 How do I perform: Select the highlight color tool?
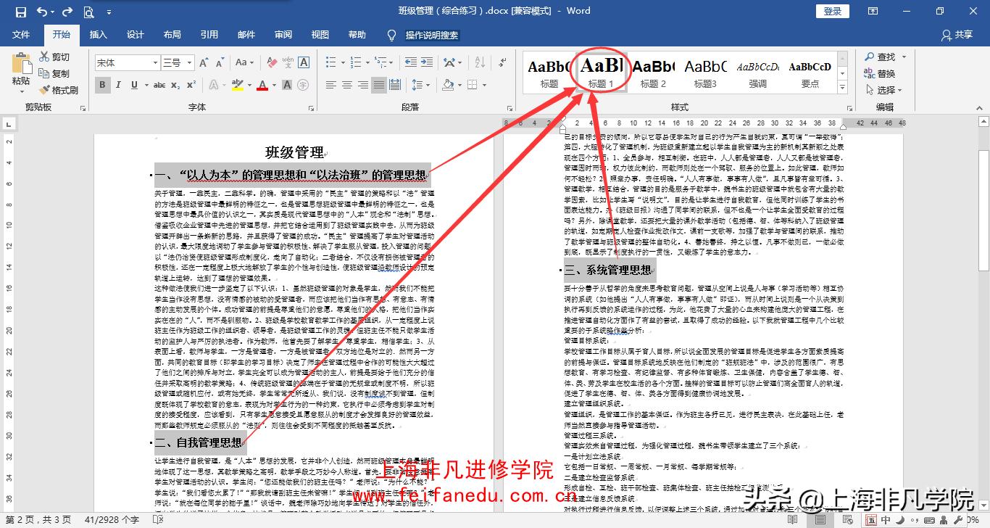click(x=238, y=85)
